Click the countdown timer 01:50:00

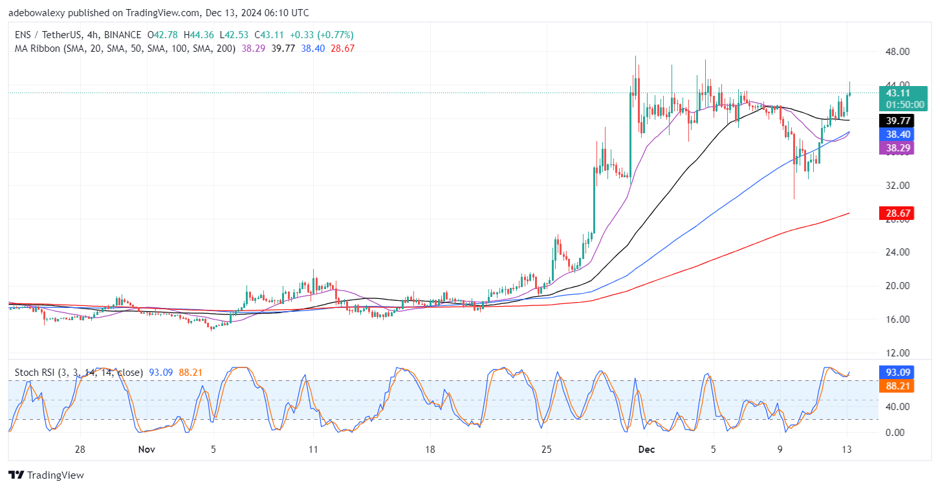point(906,104)
